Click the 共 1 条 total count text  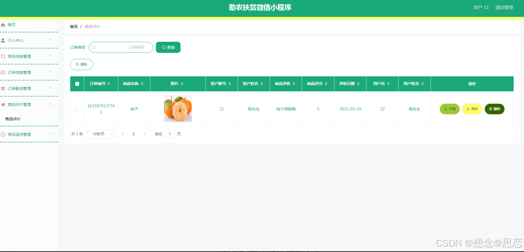[x=77, y=134]
